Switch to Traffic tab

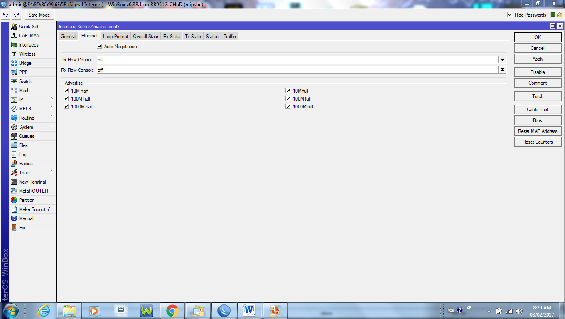pos(230,37)
